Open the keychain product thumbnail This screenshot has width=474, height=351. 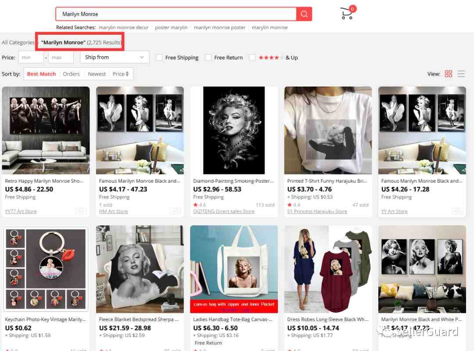[46, 268]
